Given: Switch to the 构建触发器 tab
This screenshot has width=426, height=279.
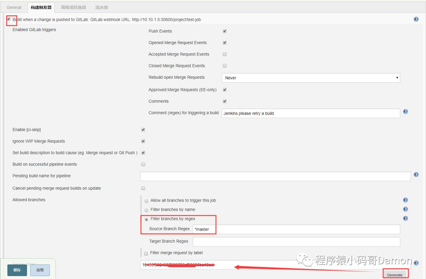Looking at the screenshot, I should (41, 7).
